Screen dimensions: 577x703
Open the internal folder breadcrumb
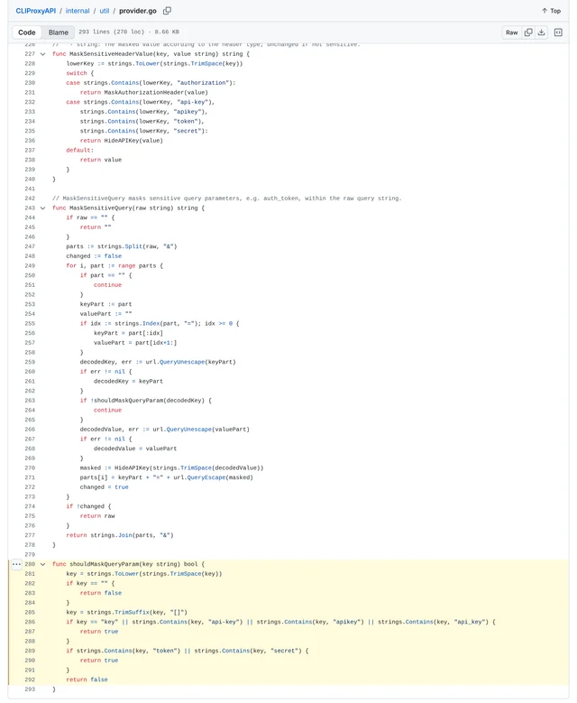78,11
